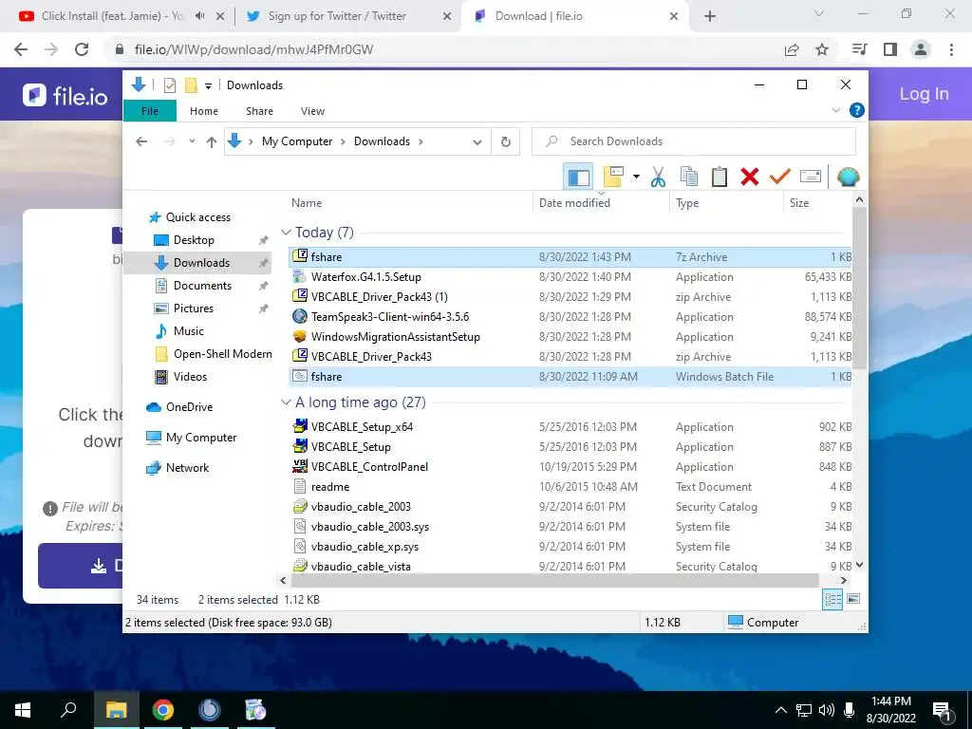Image resolution: width=972 pixels, height=729 pixels.
Task: Expand the ribbon with the chevron
Action: [x=835, y=110]
